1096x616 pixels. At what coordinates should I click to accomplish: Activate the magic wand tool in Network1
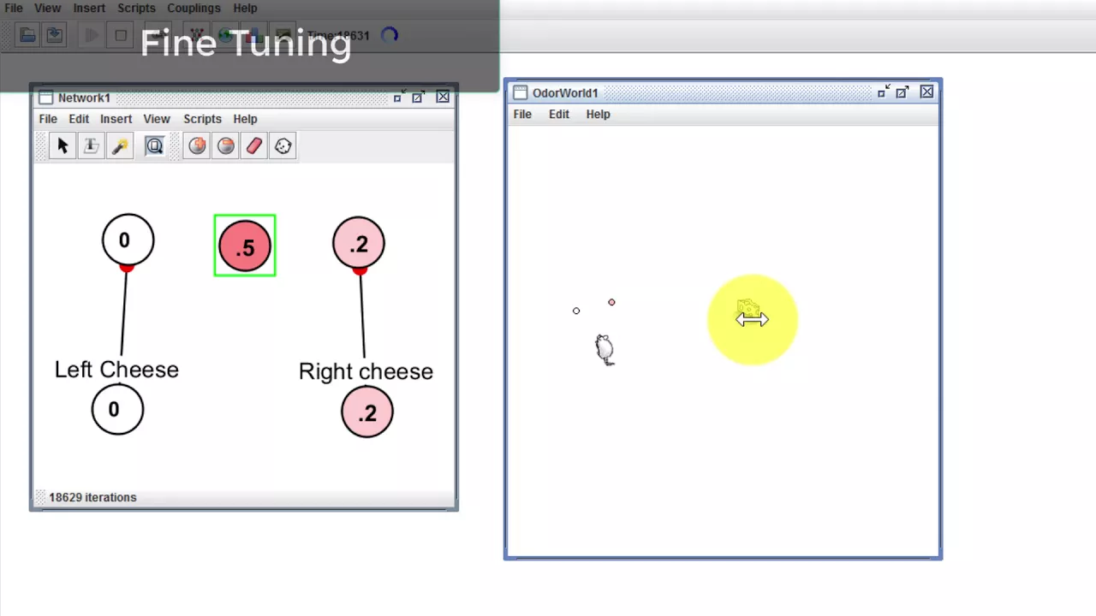(119, 146)
